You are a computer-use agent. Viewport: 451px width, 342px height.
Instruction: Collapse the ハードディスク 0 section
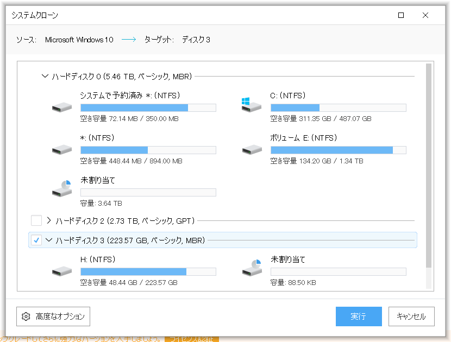(45, 77)
